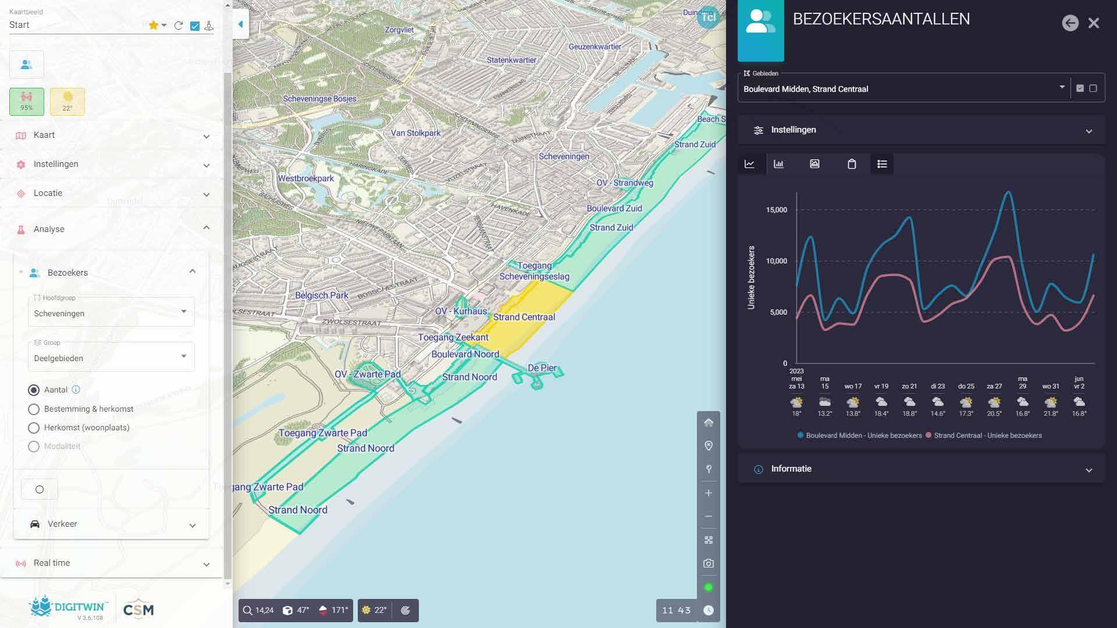Choose Herkomst (woonplaats) radio option
Image resolution: width=1117 pixels, height=628 pixels.
tap(34, 428)
